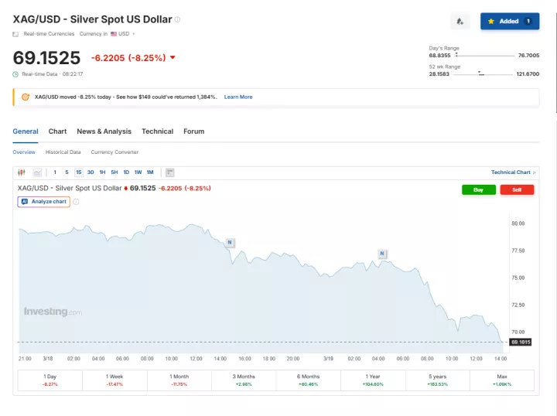Click the info icon beside Analyze chart
Viewport: 557px width, 416px height.
click(76, 202)
